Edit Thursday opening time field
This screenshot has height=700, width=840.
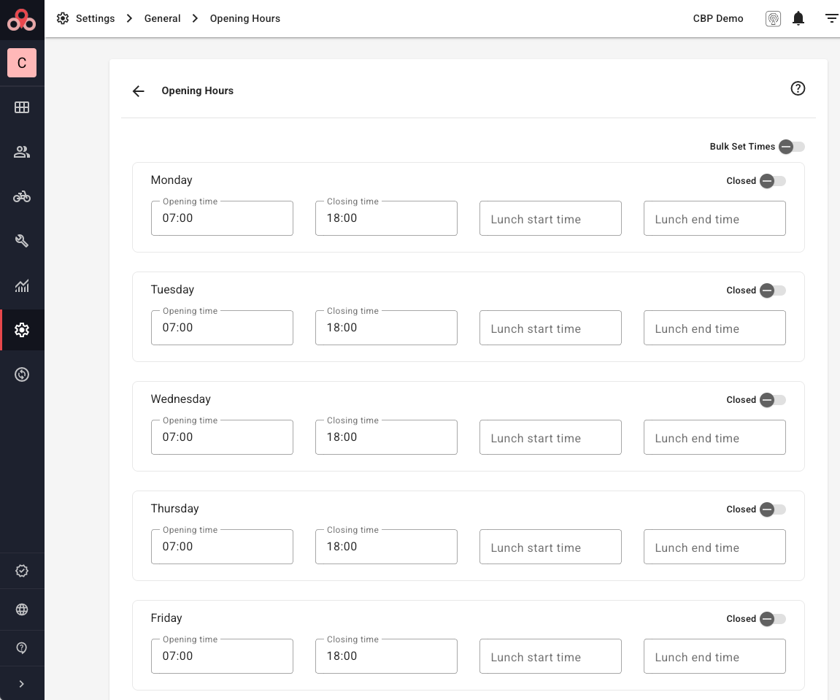[222, 547]
